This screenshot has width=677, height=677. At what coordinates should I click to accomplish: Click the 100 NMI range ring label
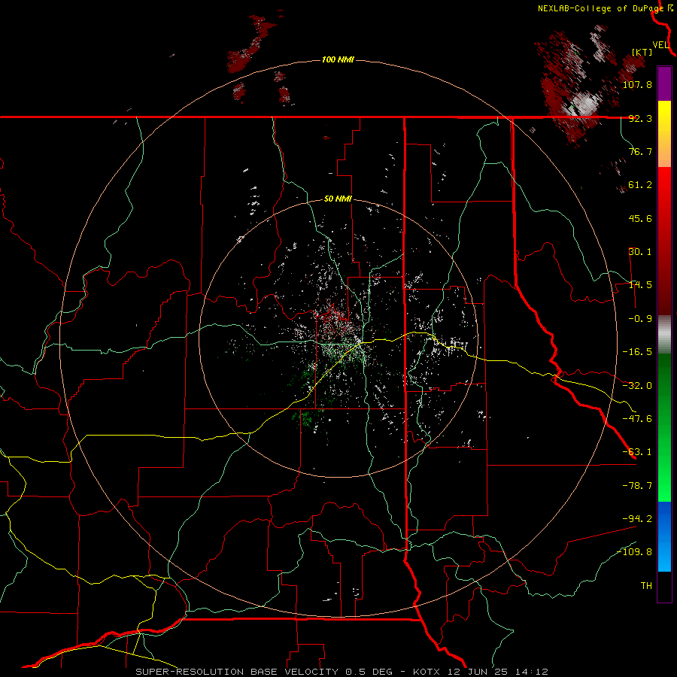[x=338, y=59]
